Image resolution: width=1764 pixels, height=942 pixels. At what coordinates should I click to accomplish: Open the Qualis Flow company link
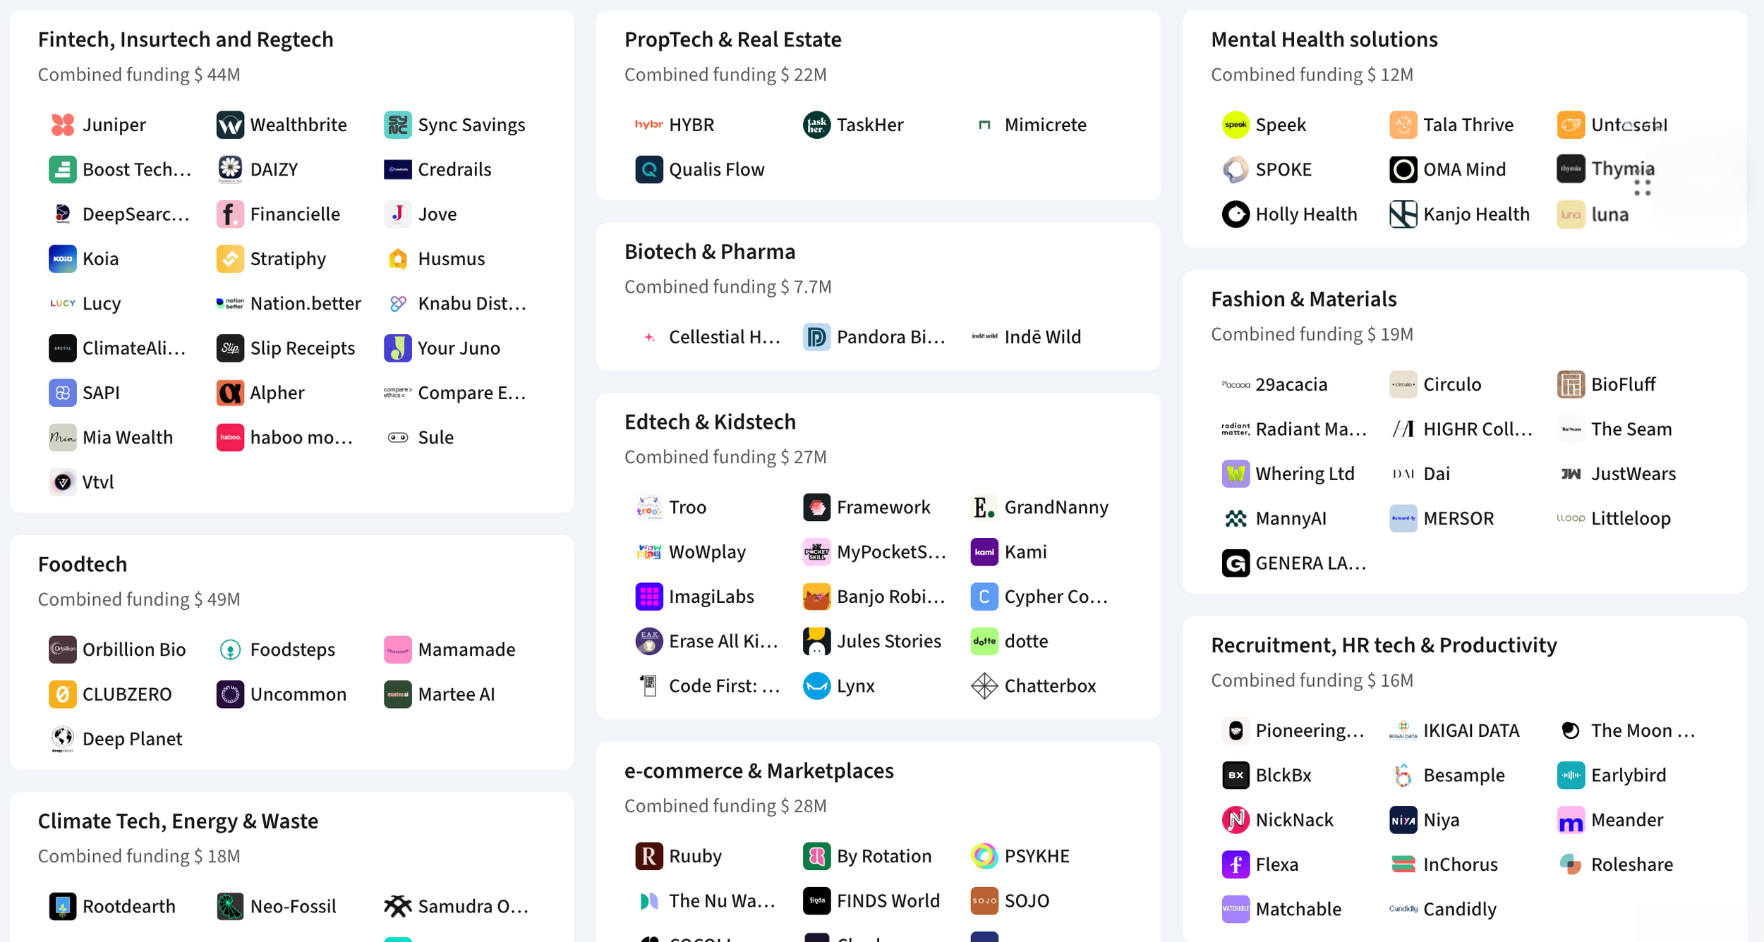[x=700, y=169]
